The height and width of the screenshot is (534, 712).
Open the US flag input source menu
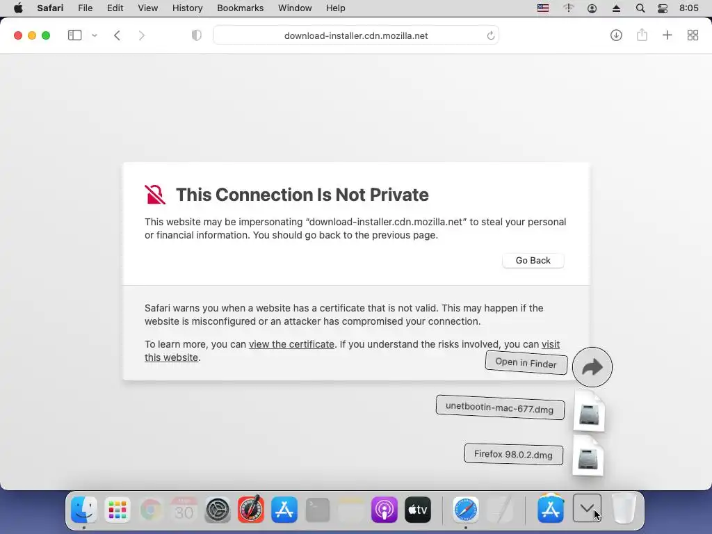click(542, 8)
